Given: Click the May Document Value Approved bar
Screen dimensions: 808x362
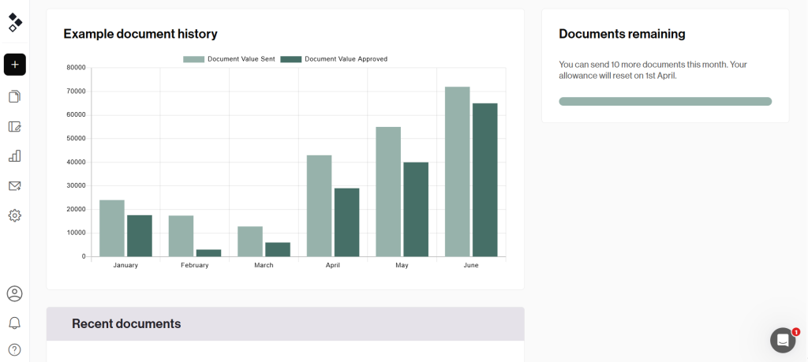Looking at the screenshot, I should [416, 209].
